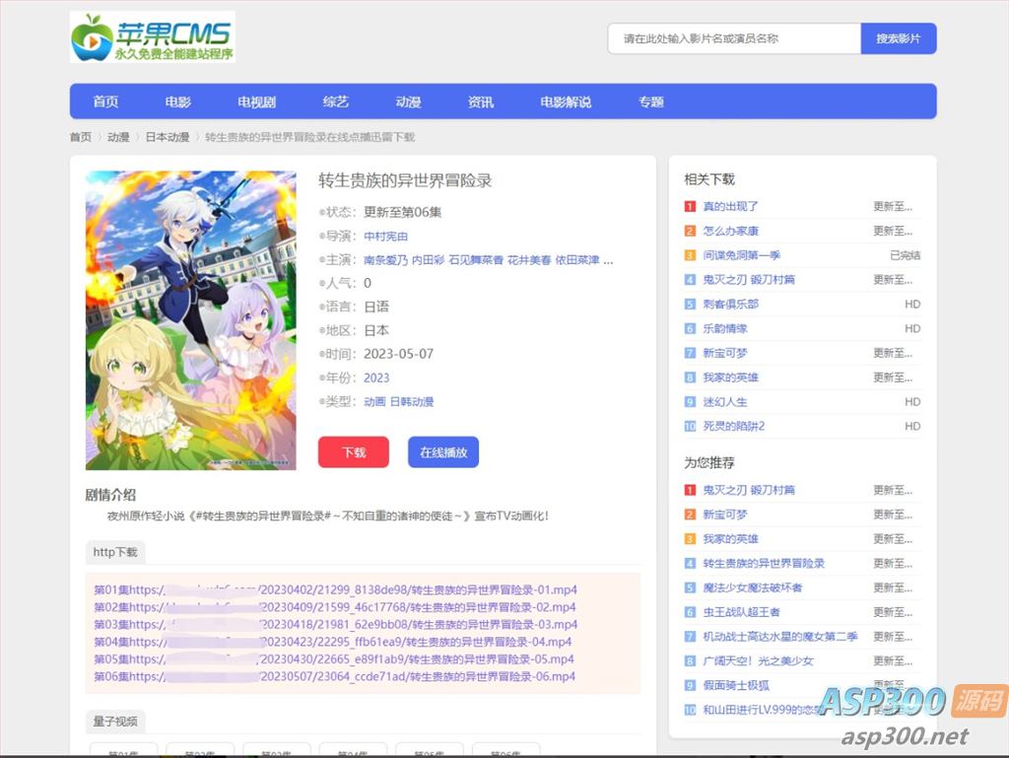
Task: Open 乐韵情缘 in 相关下载
Action: point(725,328)
